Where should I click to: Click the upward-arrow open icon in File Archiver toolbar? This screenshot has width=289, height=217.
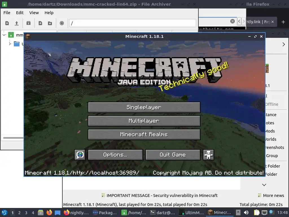(x=17, y=23)
